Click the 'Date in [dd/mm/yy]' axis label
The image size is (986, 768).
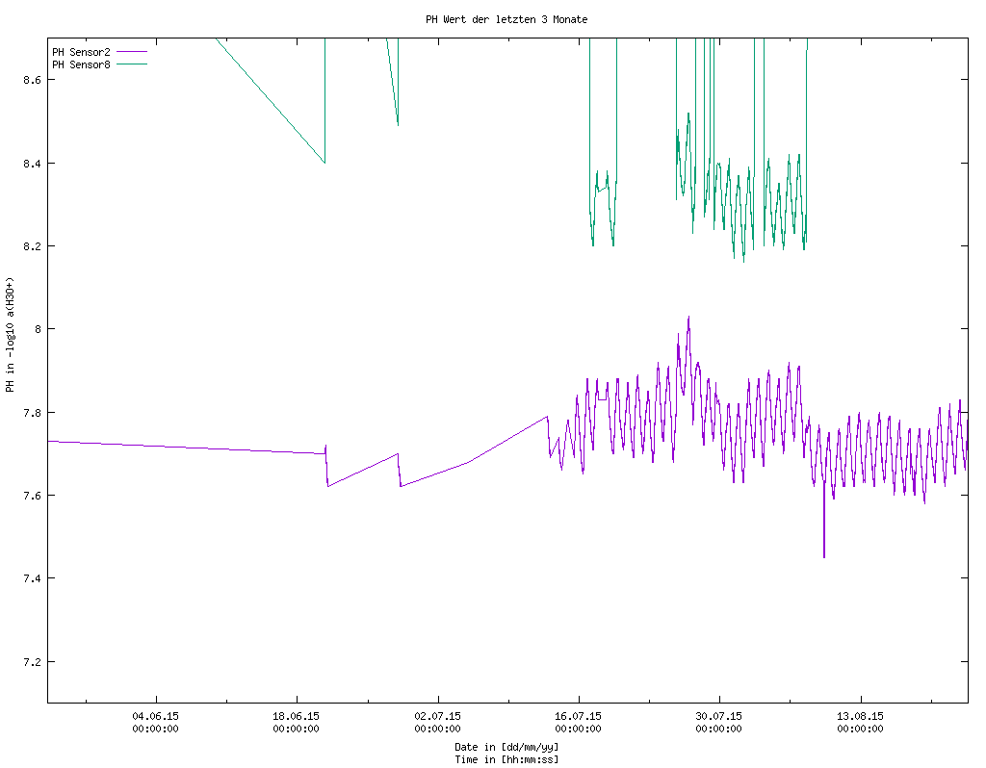(x=506, y=747)
